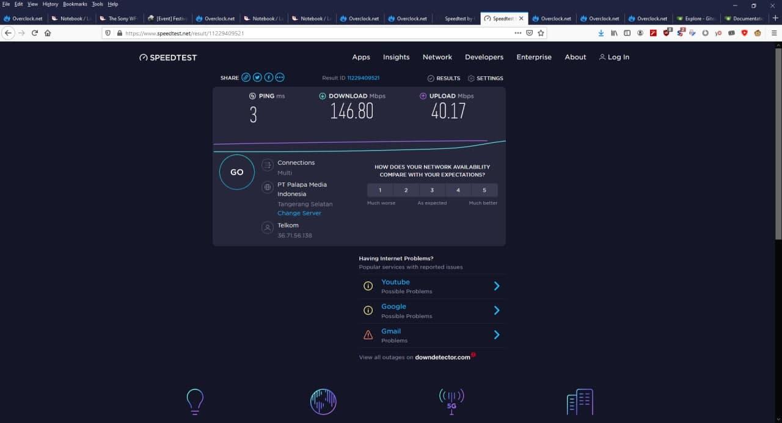This screenshot has height=423, width=782.
Task: Open the Firefox downloads arrow icon
Action: pos(601,33)
